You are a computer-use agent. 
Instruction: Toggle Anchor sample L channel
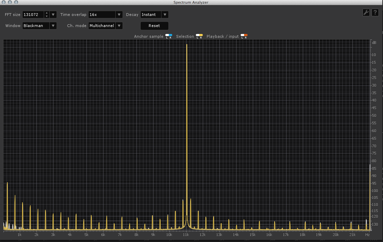click(x=167, y=36)
